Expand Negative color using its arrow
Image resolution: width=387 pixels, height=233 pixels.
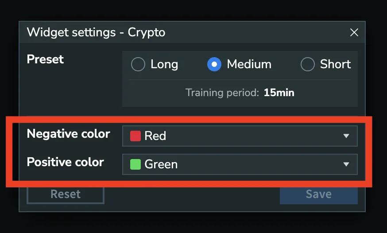(346, 136)
